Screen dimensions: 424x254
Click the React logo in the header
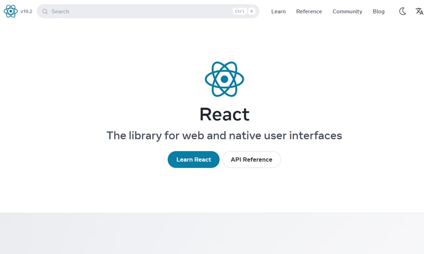[x=11, y=11]
